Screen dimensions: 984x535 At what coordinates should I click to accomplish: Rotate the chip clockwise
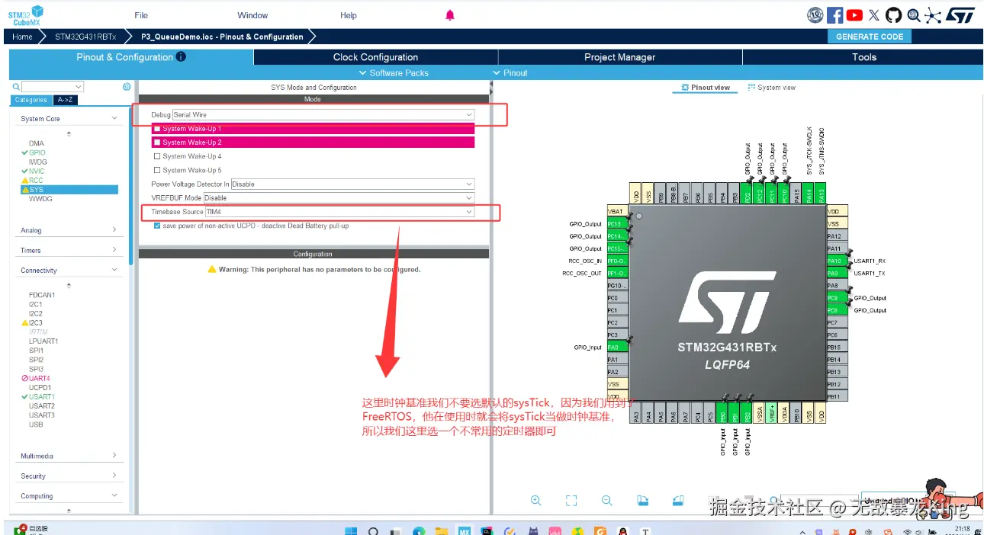(x=642, y=501)
